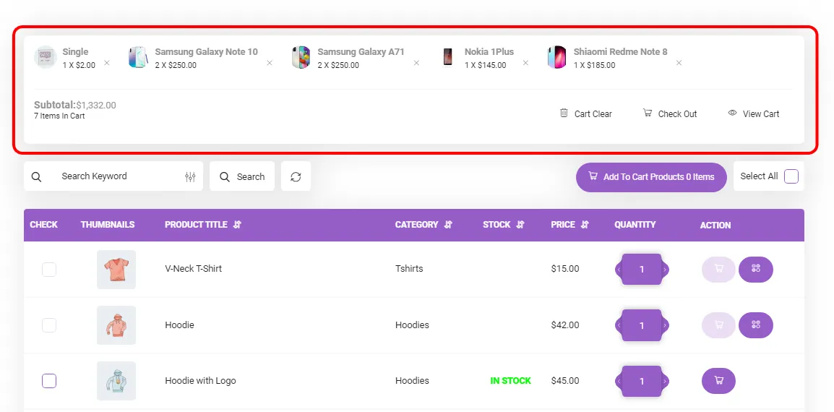Open search filter options sliders icon

190,176
